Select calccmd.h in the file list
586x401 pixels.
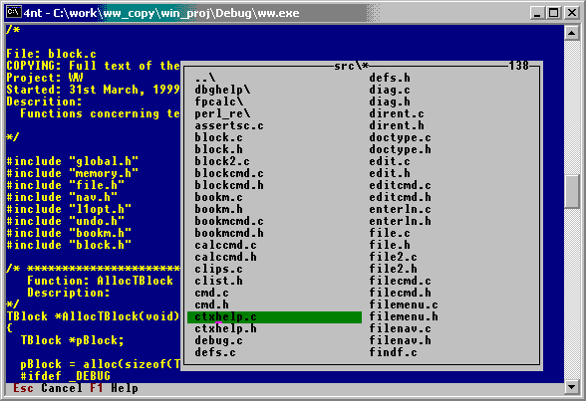pyautogui.click(x=225, y=257)
